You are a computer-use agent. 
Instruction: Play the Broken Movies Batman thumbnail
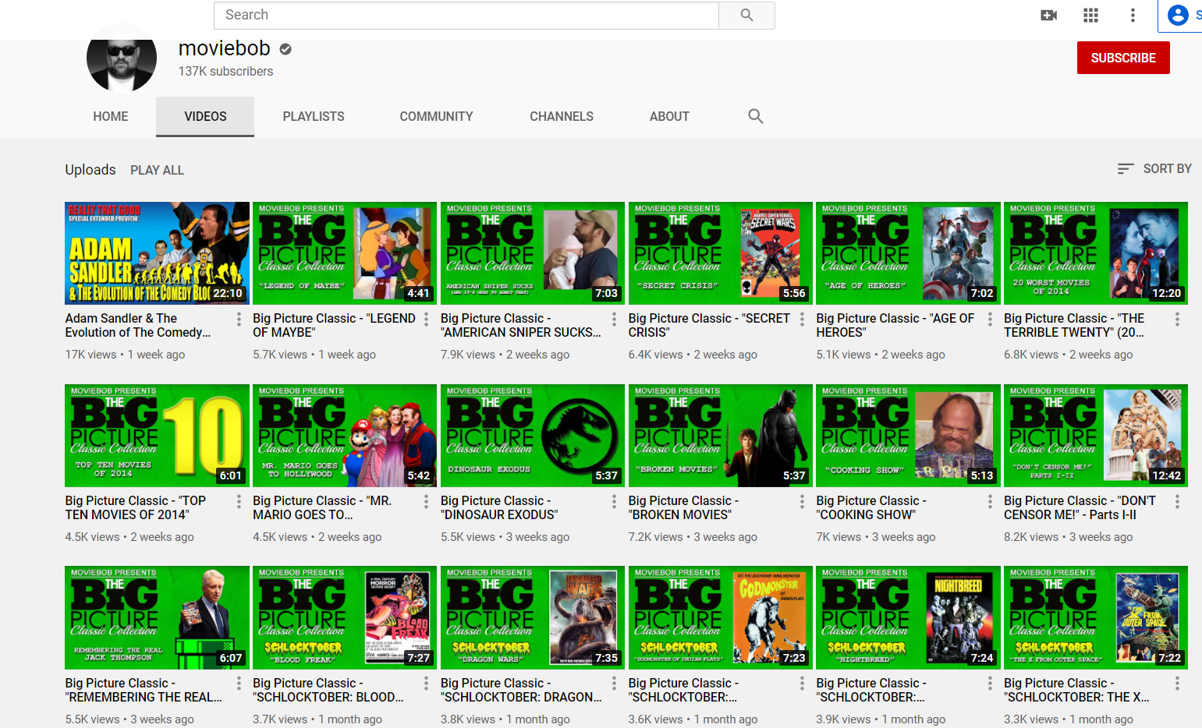(720, 436)
